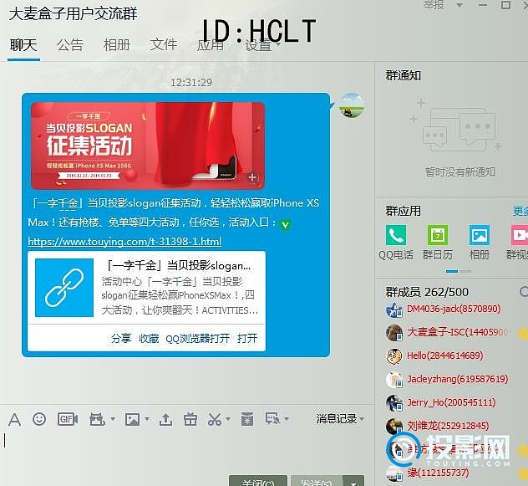Click the robot sticker icon in toolbar
Viewport: 528px width, 486px height.
97,419
